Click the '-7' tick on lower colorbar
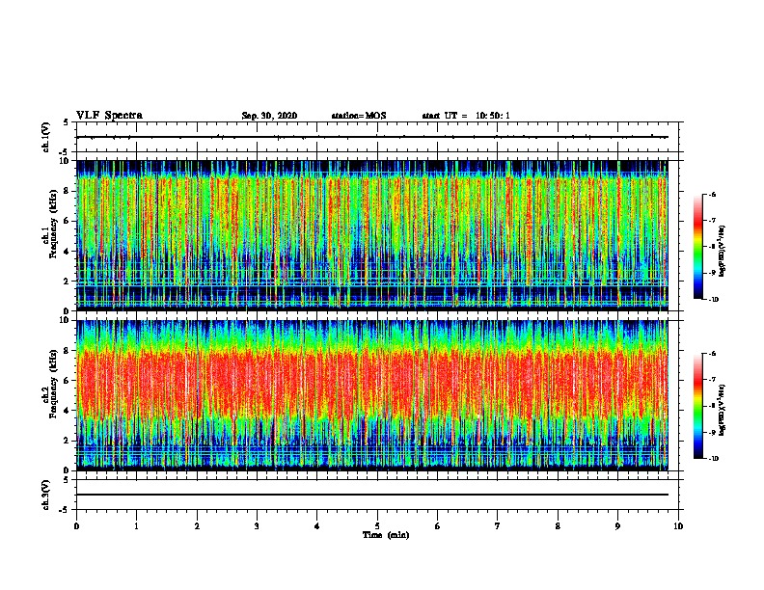Image resolution: width=764 pixels, height=590 pixels. point(712,379)
